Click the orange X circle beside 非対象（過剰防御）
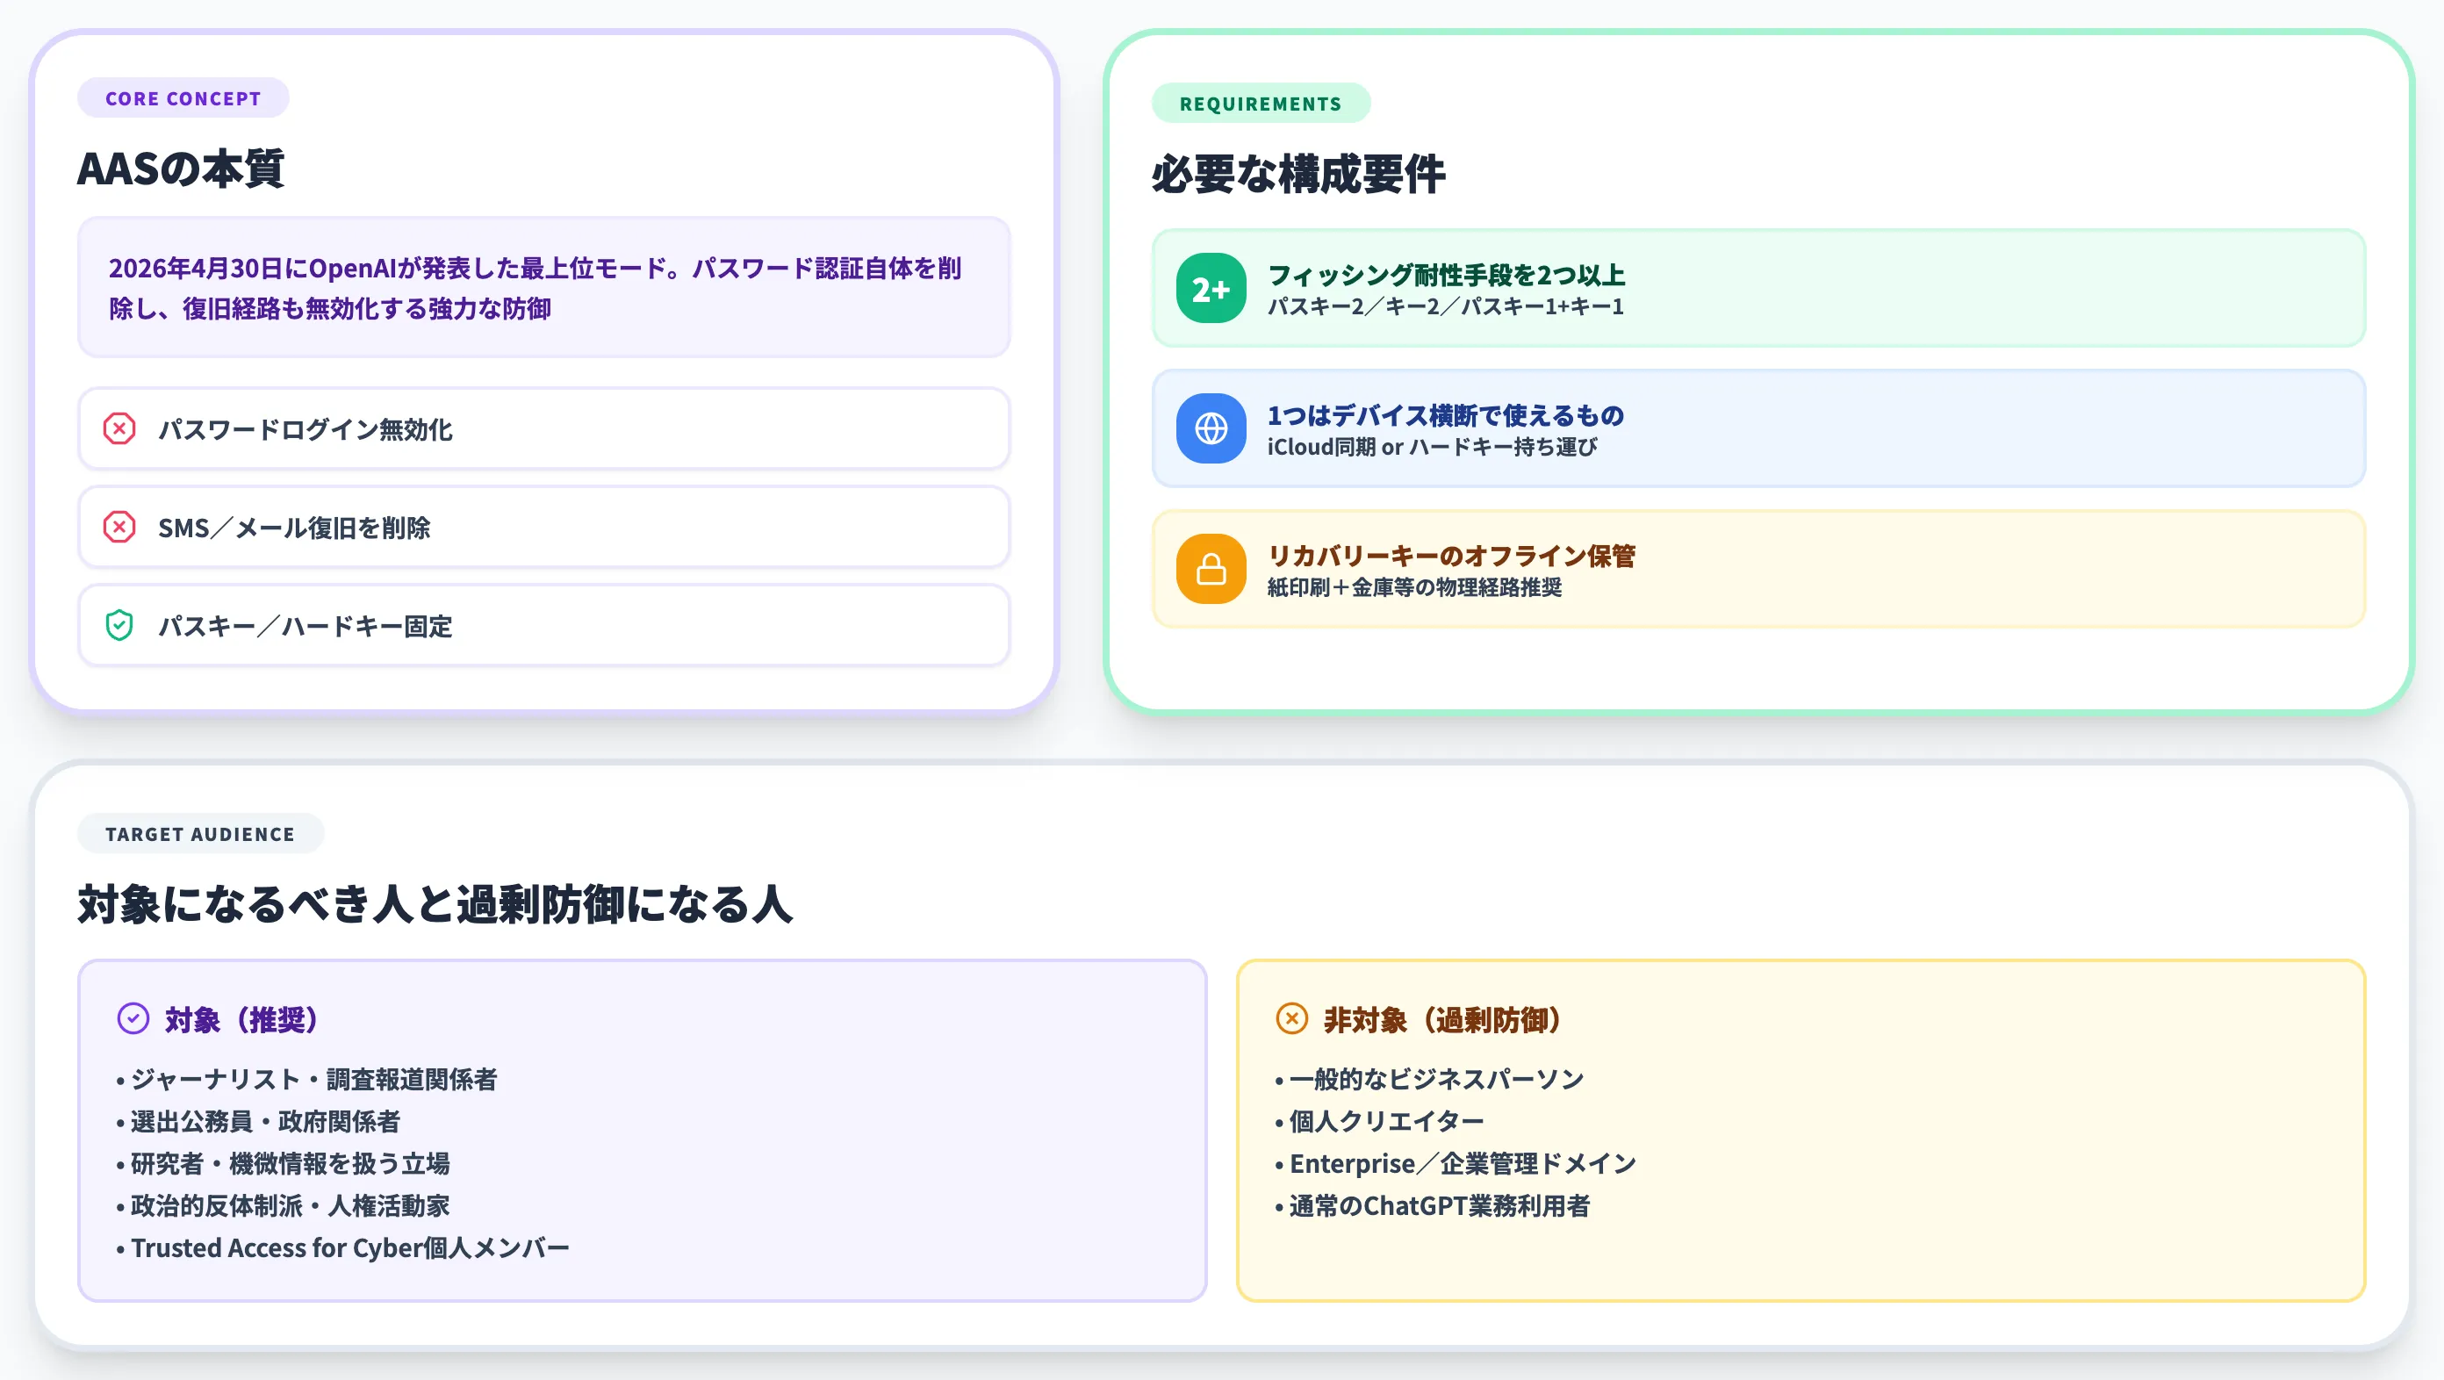The height and width of the screenshot is (1380, 2444). (1292, 1018)
